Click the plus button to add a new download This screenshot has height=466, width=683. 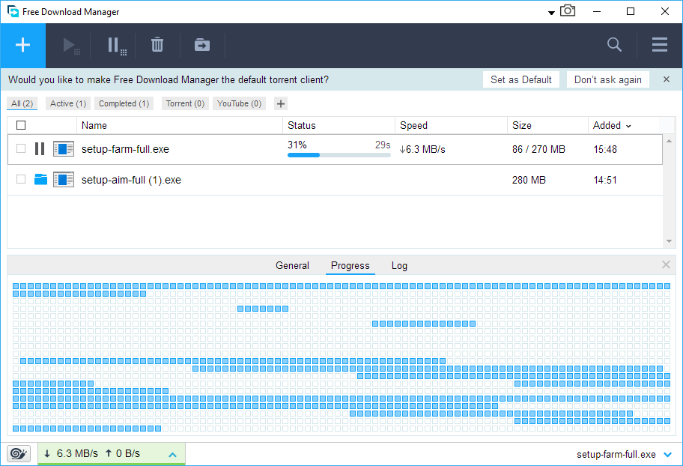[x=22, y=46]
